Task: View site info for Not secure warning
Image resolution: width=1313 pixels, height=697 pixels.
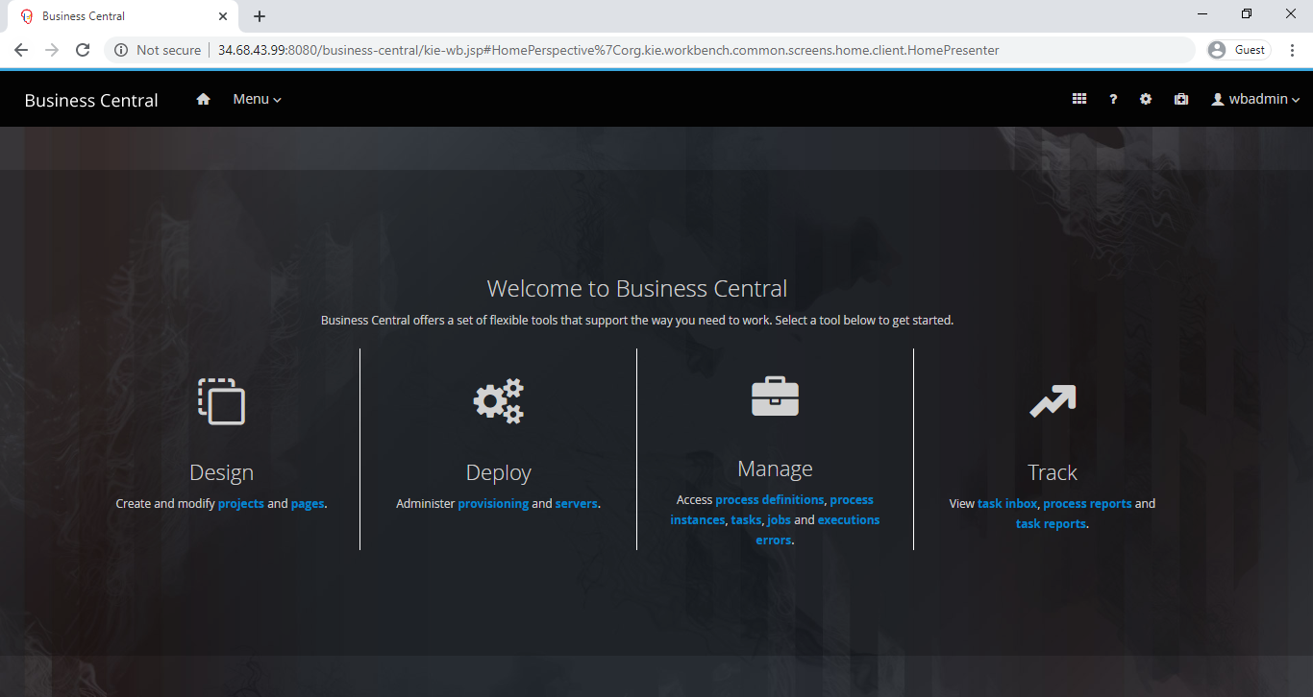Action: pos(158,50)
